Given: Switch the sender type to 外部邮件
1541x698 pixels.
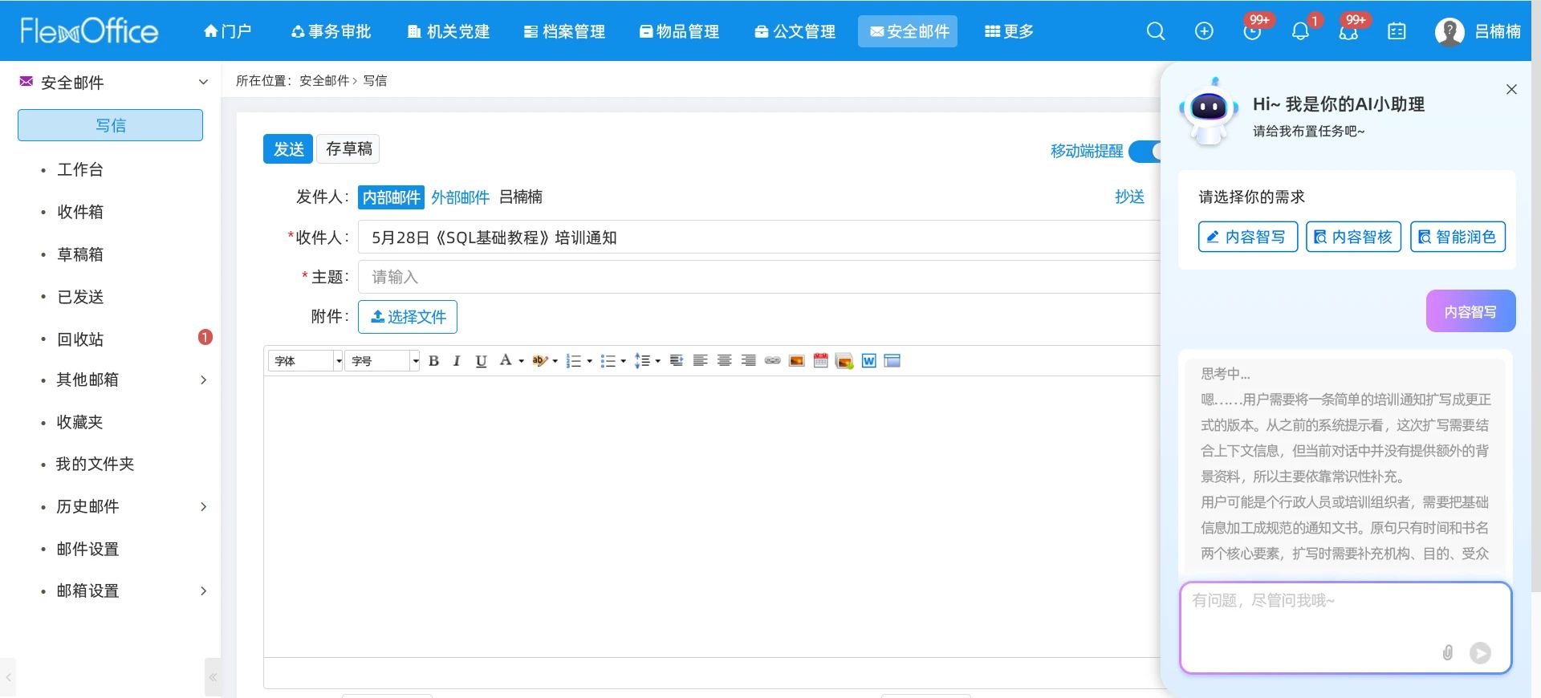Looking at the screenshot, I should 460,197.
